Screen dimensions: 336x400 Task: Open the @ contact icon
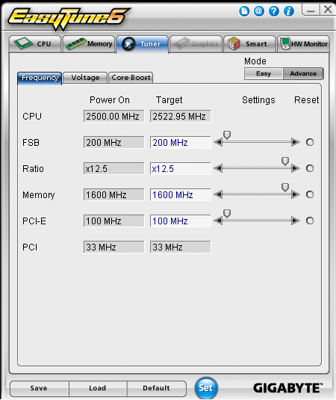[259, 11]
